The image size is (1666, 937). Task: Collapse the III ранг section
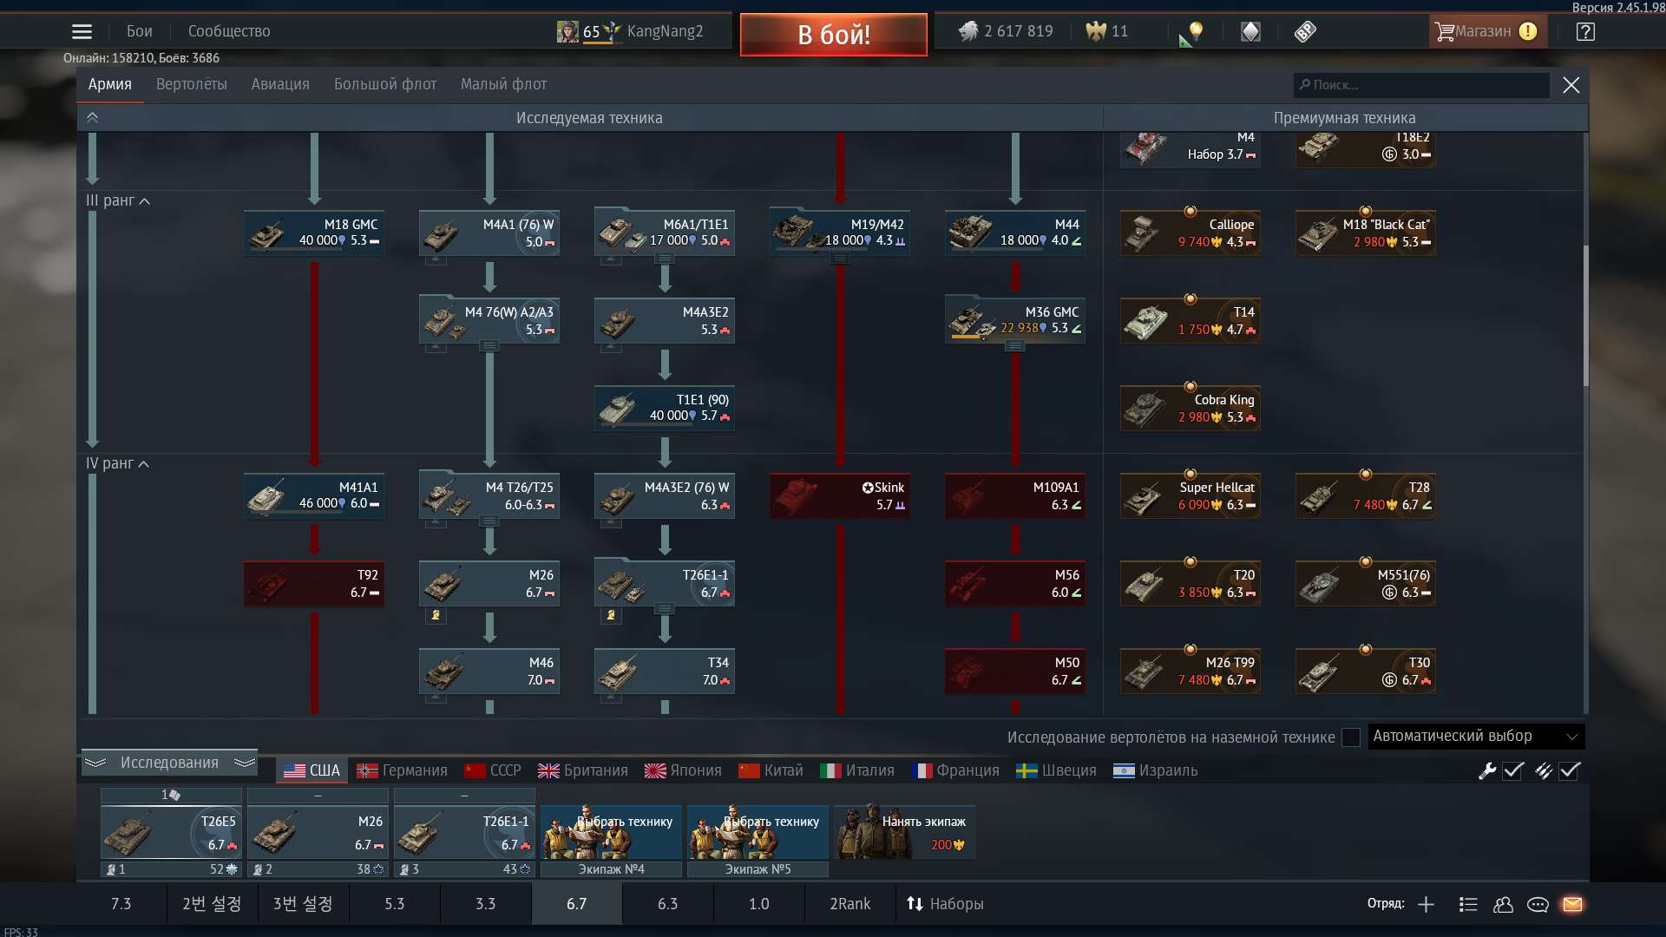pos(118,200)
